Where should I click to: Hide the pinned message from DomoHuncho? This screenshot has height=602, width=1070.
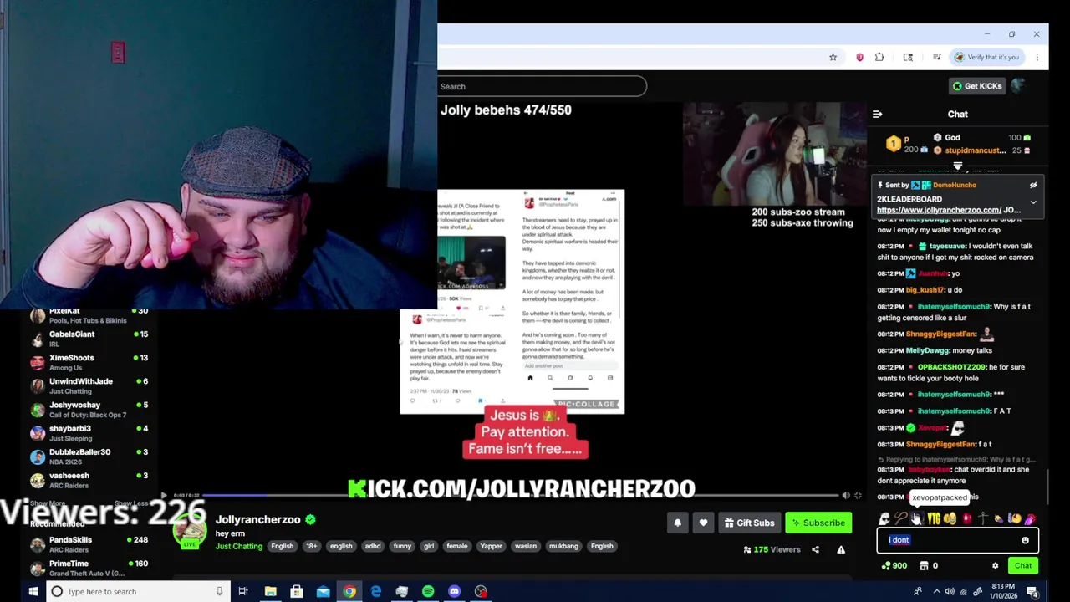(x=1033, y=186)
